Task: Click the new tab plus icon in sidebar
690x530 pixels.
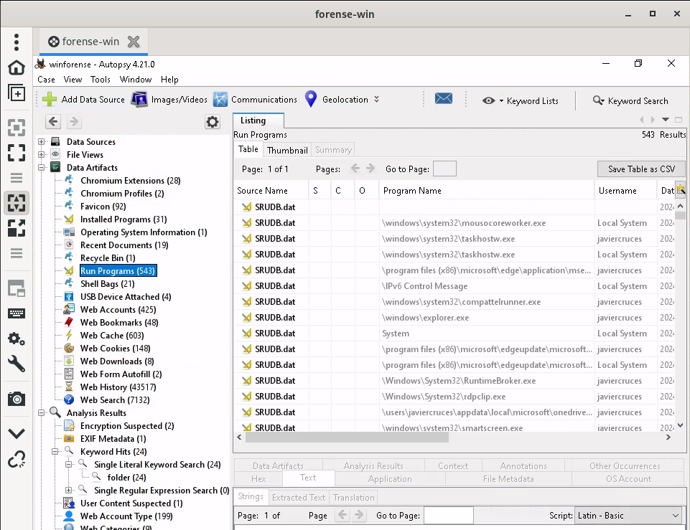Action: (17, 93)
